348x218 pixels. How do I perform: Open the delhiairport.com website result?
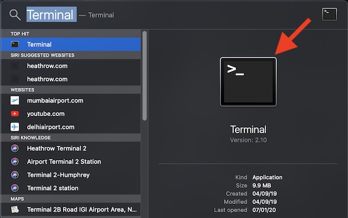click(50, 127)
